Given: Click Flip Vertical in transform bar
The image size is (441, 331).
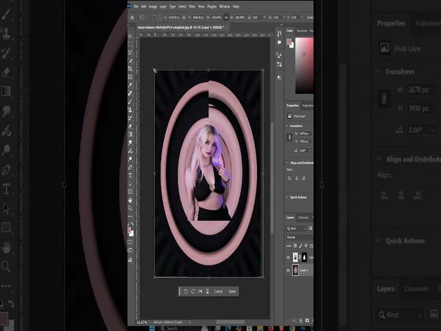Looking at the screenshot, I should [x=207, y=291].
